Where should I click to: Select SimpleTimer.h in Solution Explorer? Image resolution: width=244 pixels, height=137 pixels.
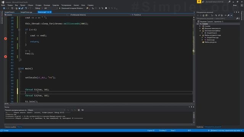point(212,33)
